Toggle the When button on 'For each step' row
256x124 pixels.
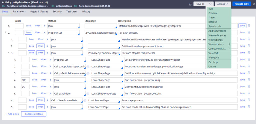40,53
